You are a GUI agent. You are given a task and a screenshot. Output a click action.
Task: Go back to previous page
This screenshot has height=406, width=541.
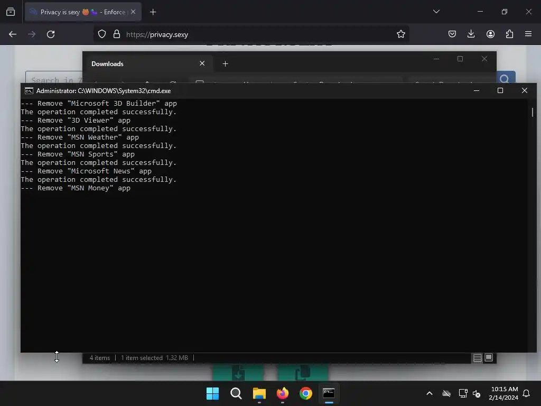[13, 34]
